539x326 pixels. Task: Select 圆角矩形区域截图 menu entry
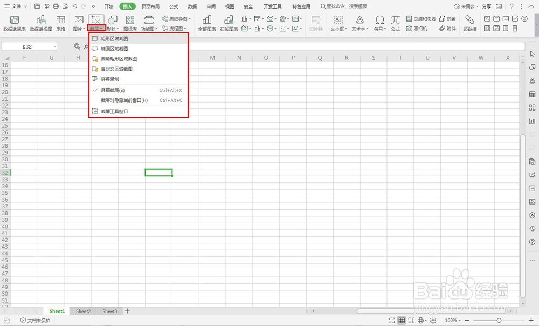tap(139, 59)
